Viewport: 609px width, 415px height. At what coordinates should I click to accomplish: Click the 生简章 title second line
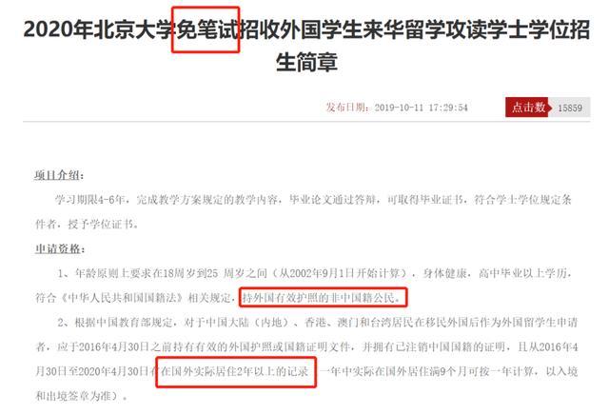(x=306, y=62)
